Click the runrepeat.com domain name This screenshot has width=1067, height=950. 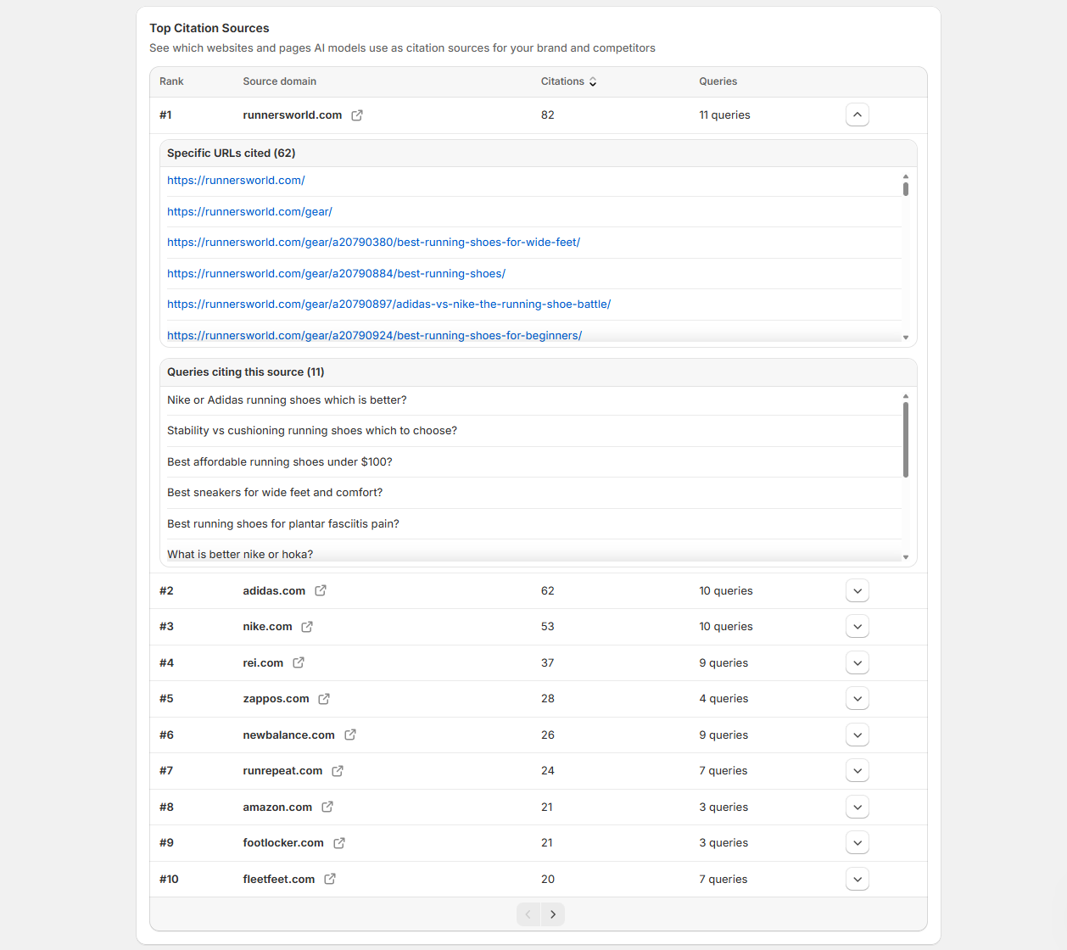pyautogui.click(x=282, y=771)
